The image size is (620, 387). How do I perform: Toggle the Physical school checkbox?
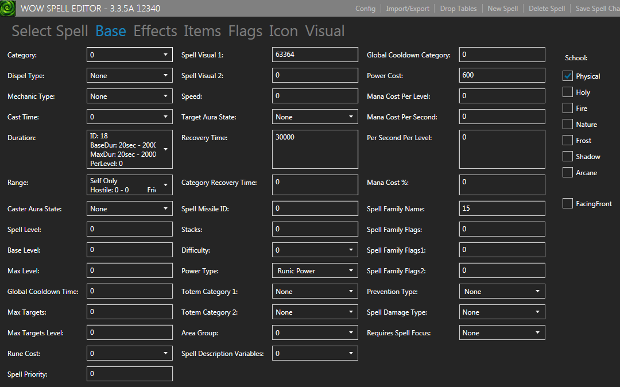click(x=568, y=76)
